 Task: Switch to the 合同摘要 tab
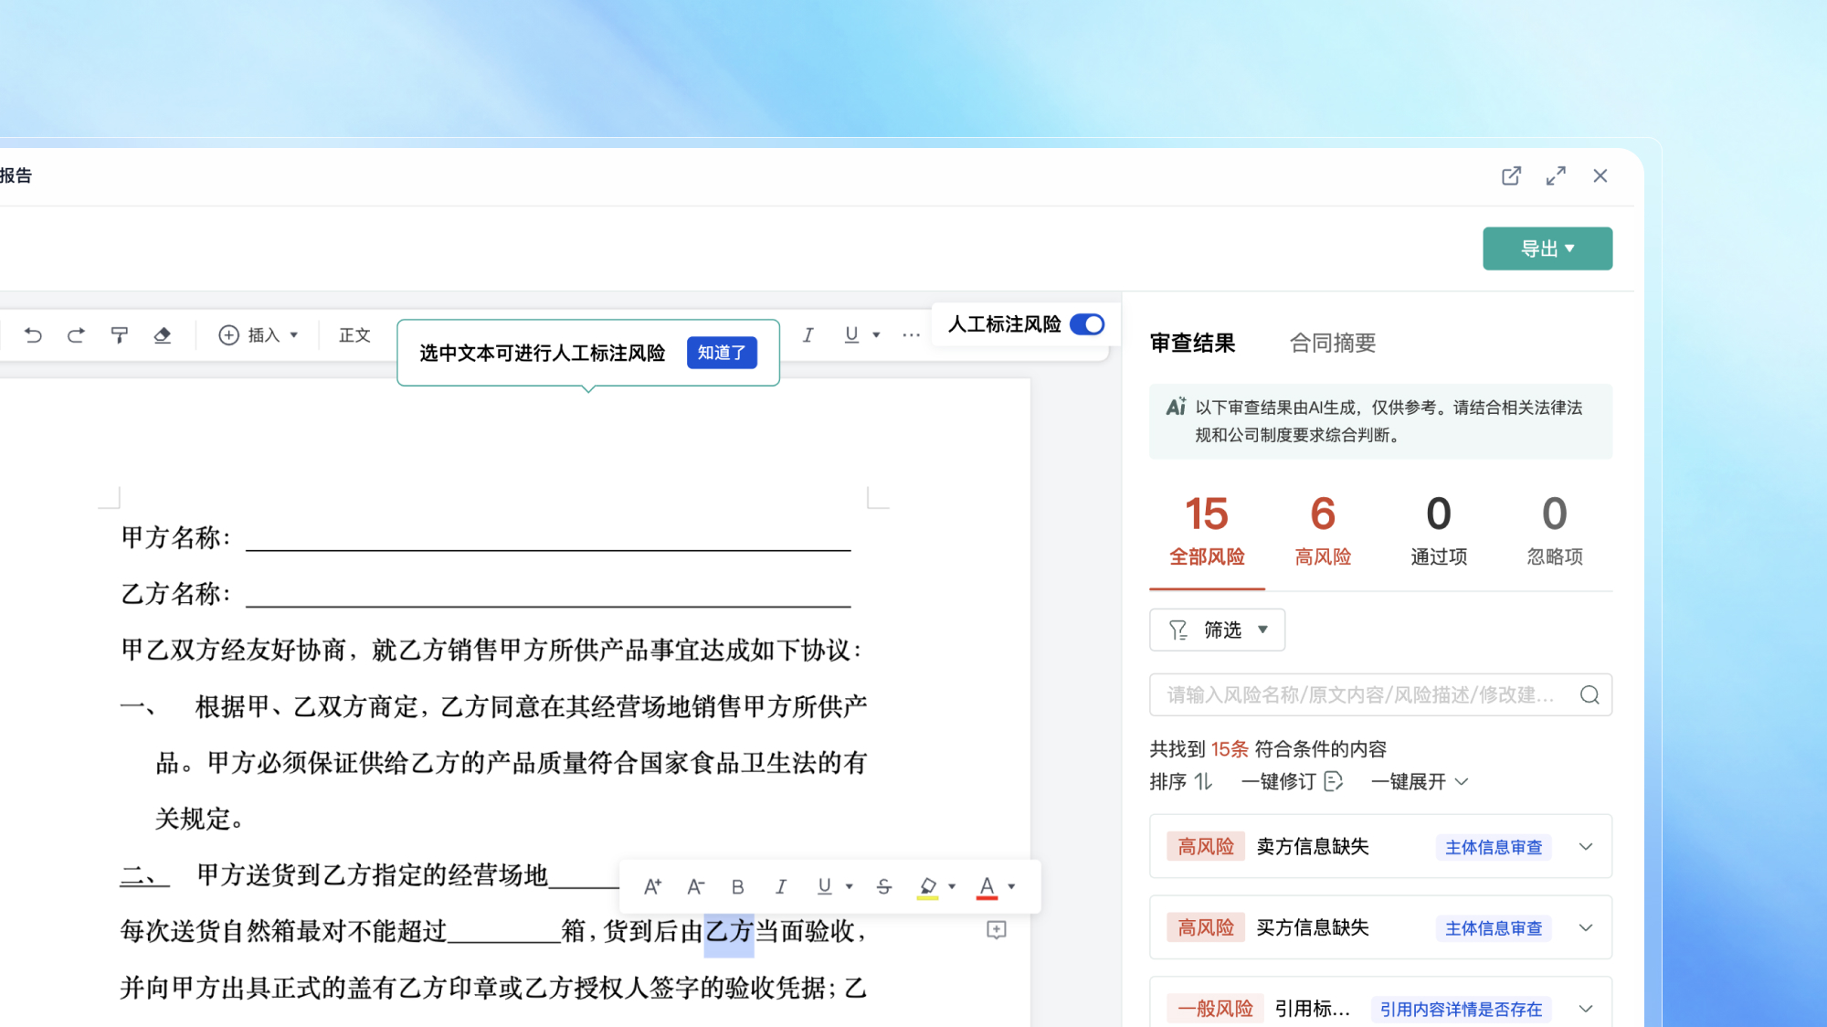(1332, 343)
